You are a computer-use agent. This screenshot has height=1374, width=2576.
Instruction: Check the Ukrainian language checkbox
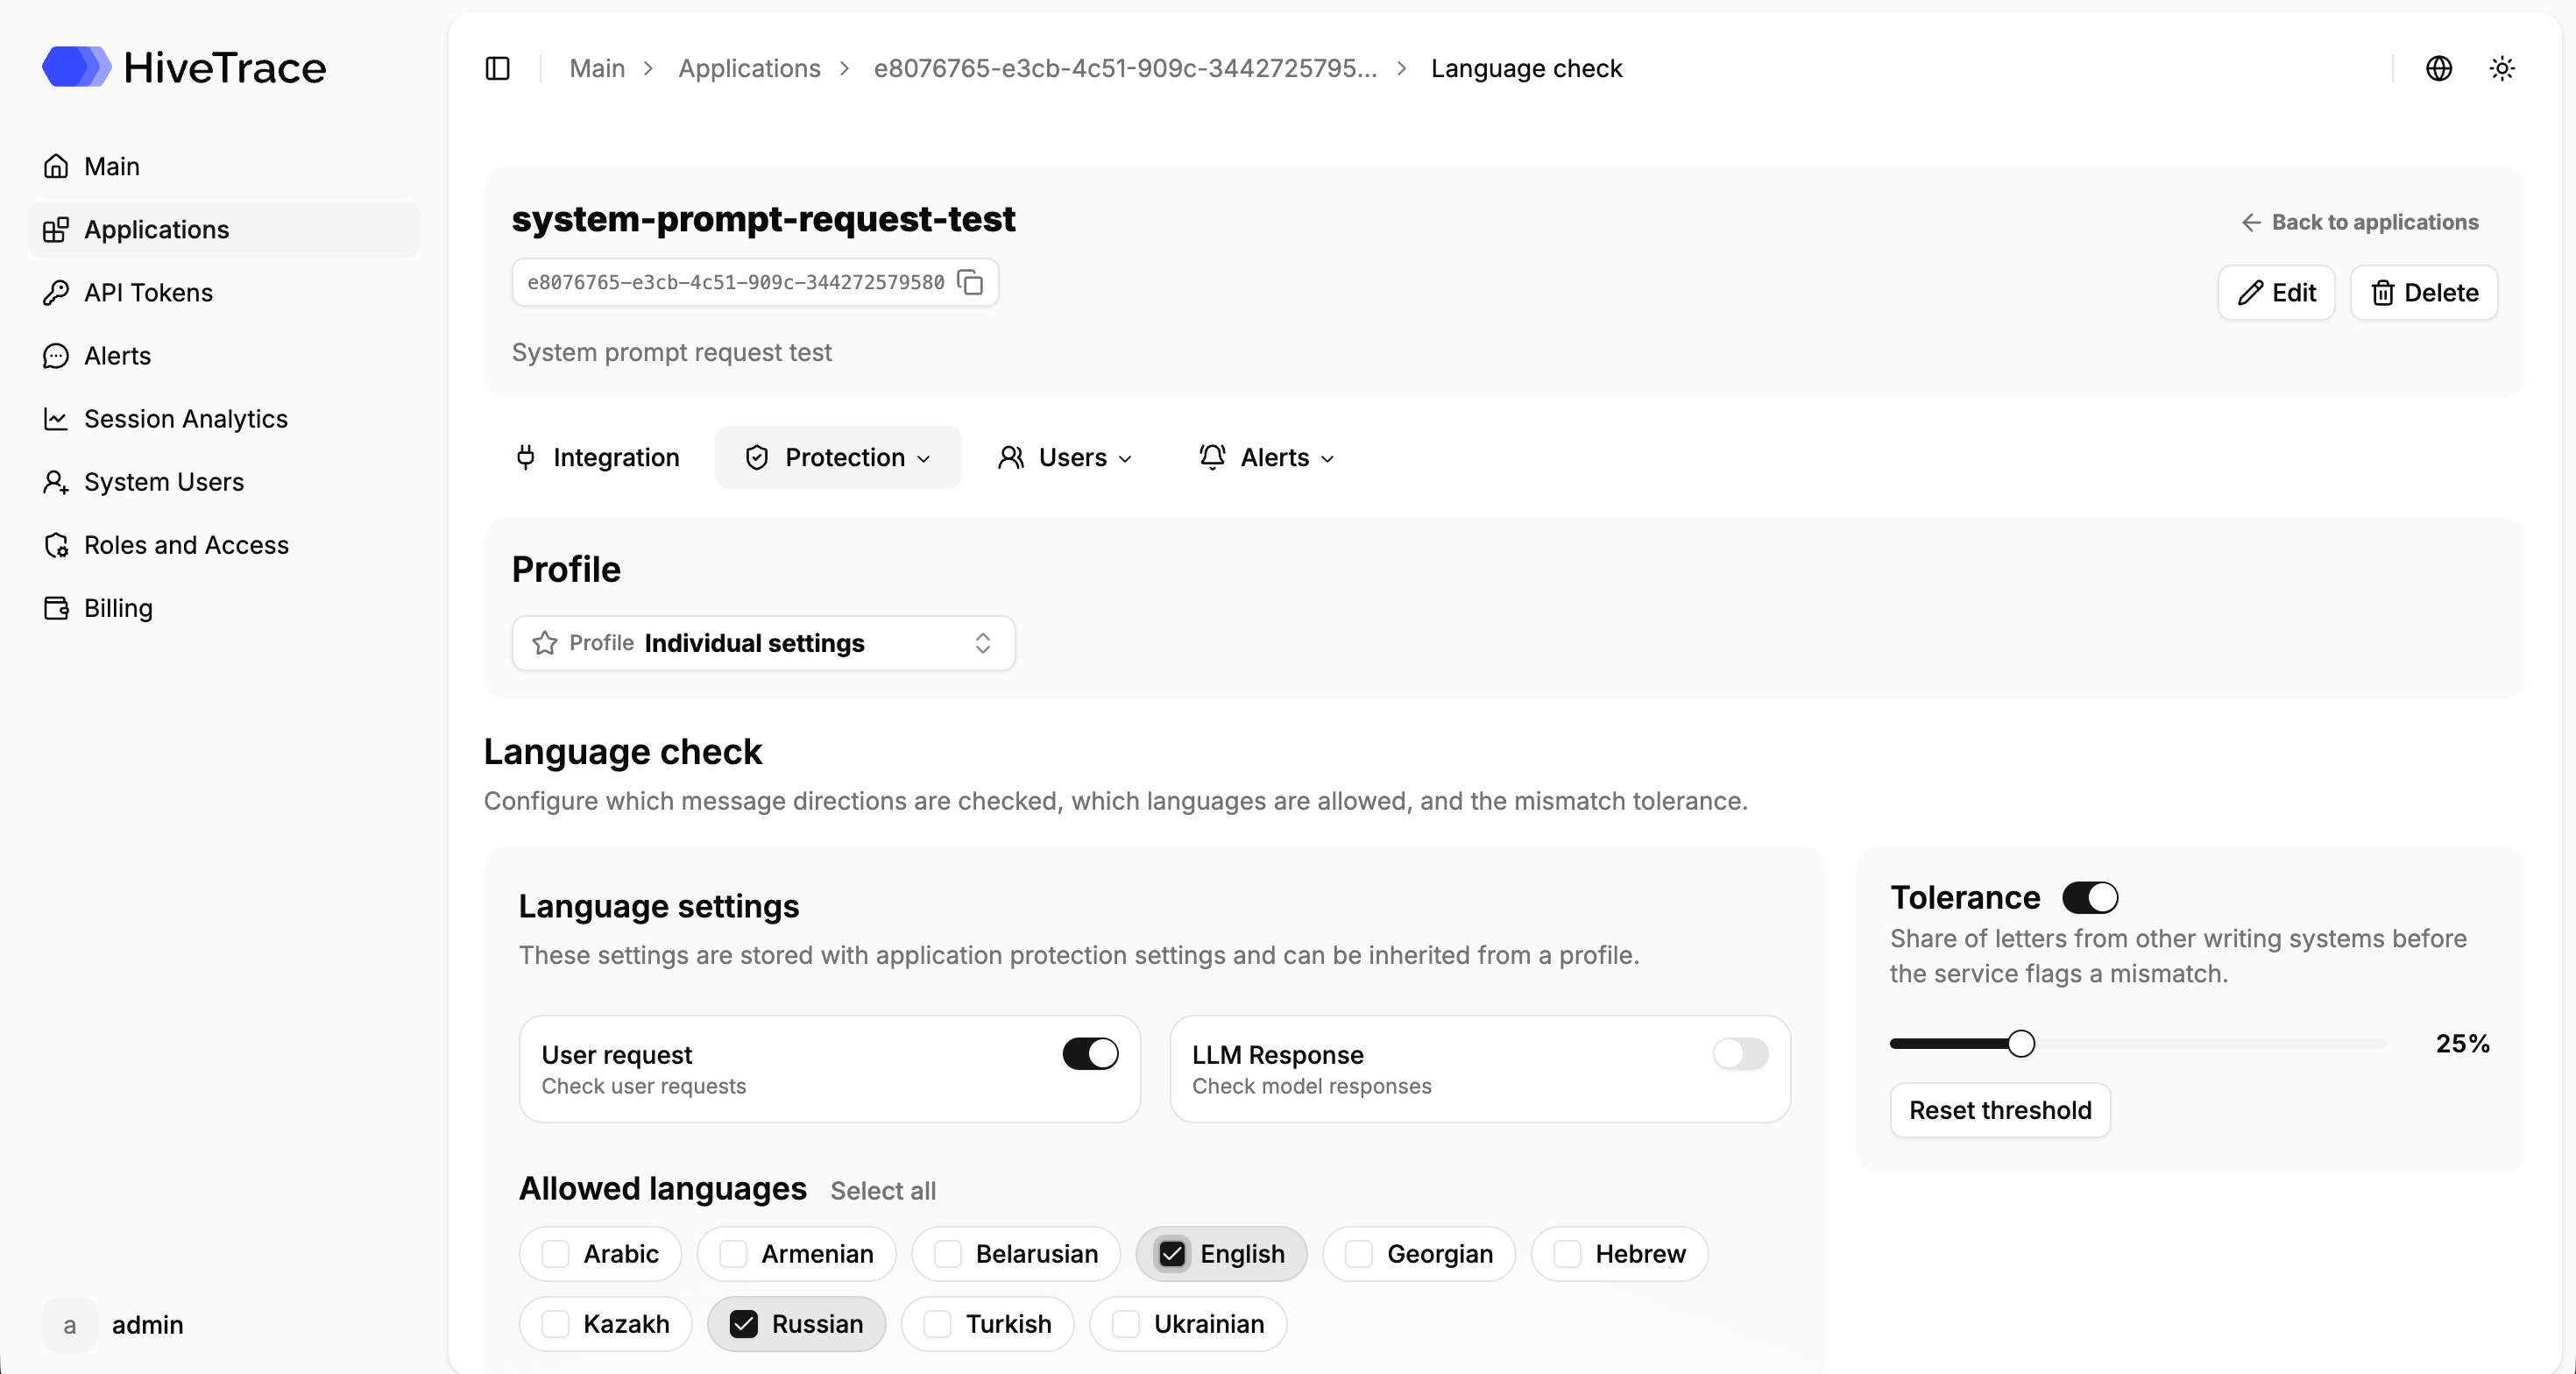coord(1126,1323)
